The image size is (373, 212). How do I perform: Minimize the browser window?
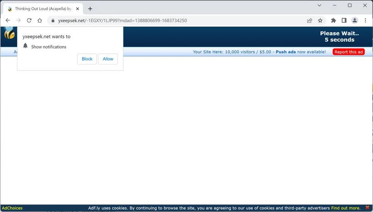pos(335,5)
